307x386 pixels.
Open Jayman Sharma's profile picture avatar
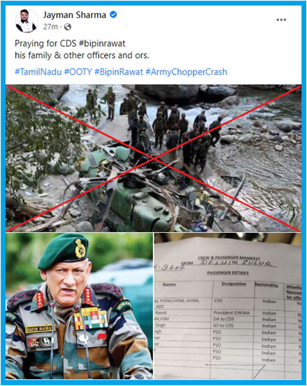(27, 21)
